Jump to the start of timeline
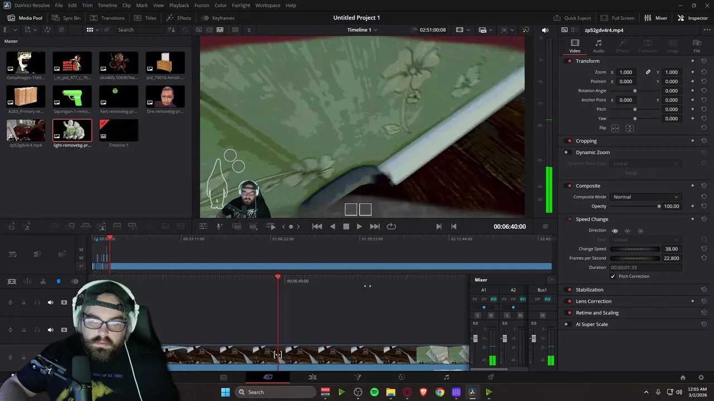Screen dimensions: 714x401 pos(317,226)
